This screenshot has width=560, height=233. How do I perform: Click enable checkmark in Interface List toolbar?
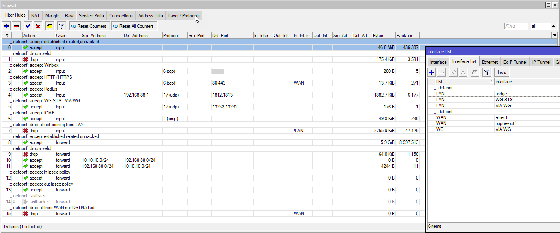(453, 72)
